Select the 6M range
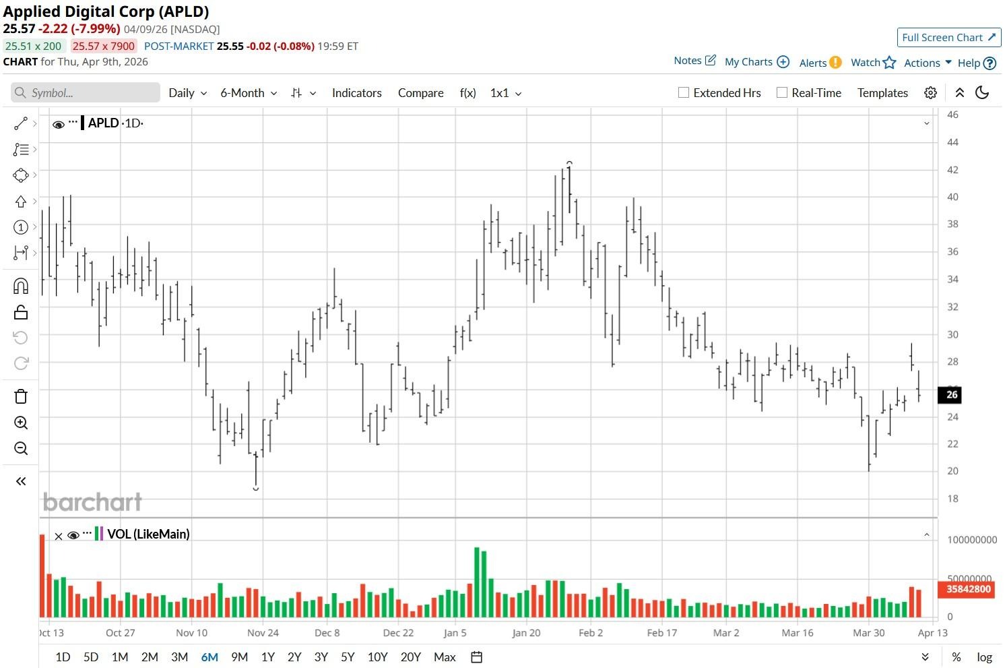Image resolution: width=1005 pixels, height=668 pixels. pyautogui.click(x=209, y=657)
